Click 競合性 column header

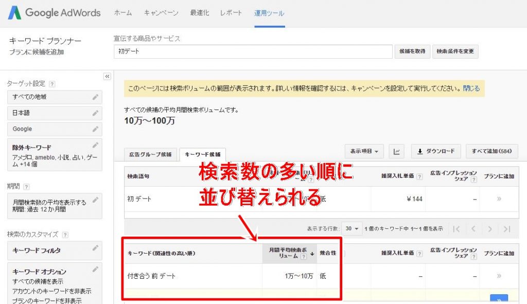click(x=328, y=253)
